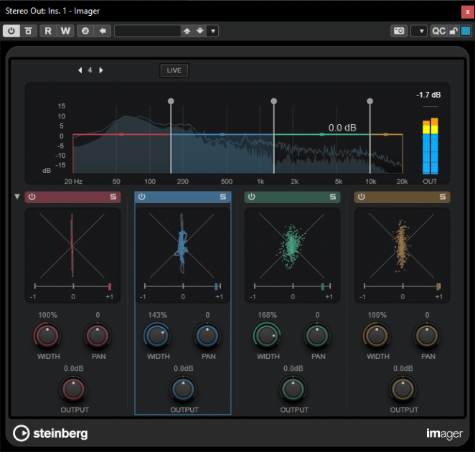Select the crossover handle near 1.5 kHz
The image size is (475, 452).
[x=274, y=101]
